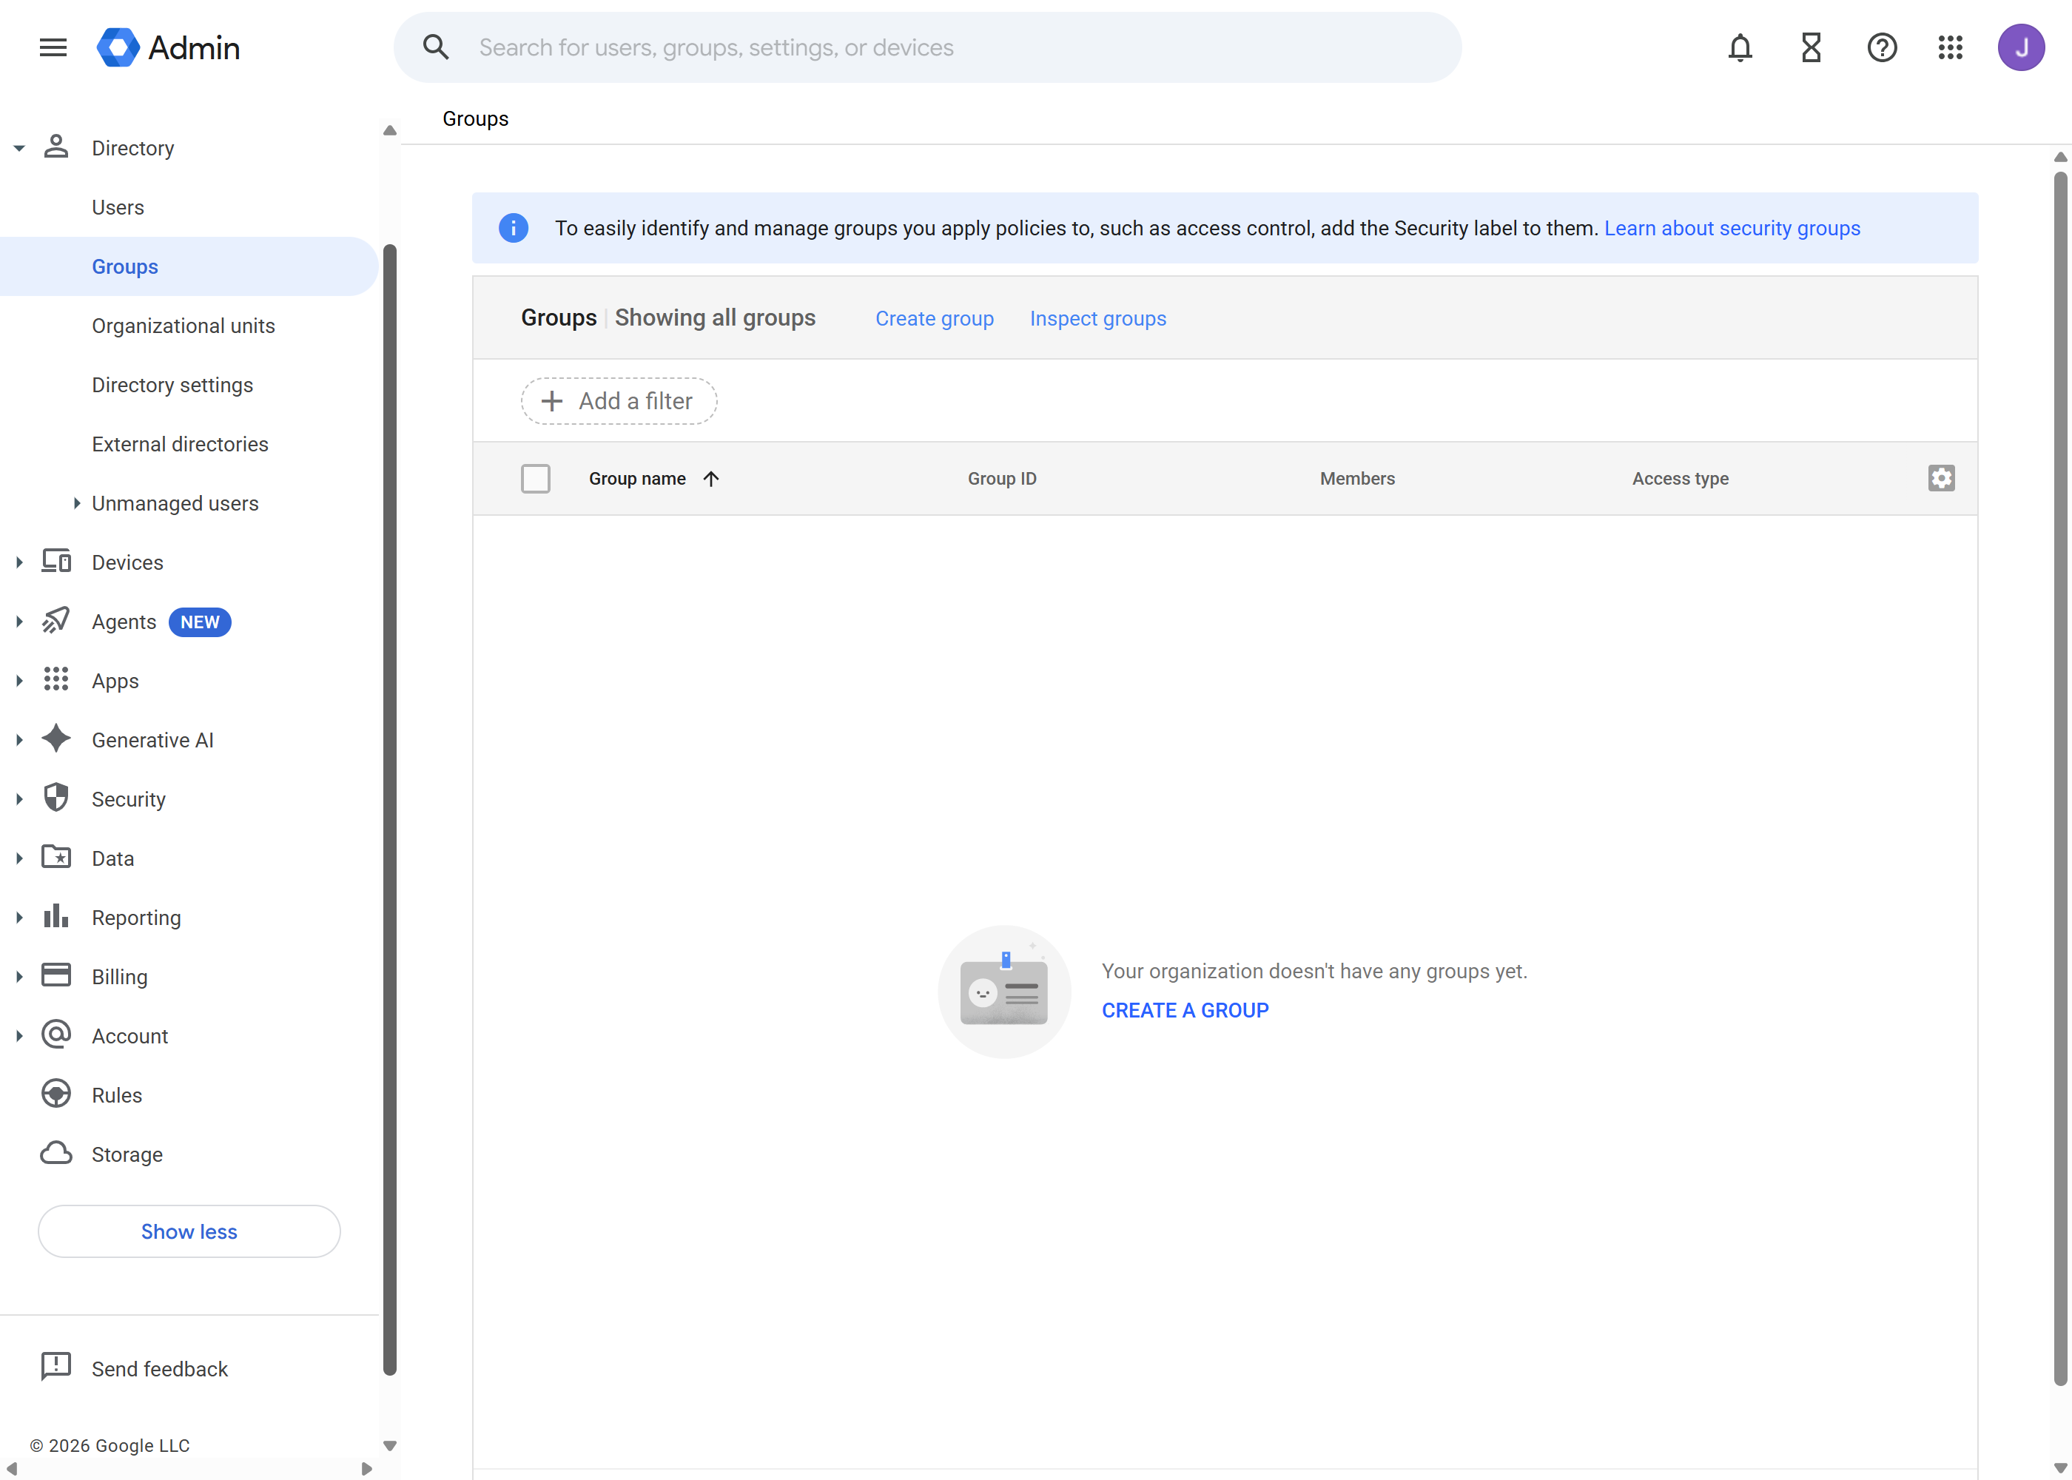Tick the select-all groups checkbox

pos(536,479)
